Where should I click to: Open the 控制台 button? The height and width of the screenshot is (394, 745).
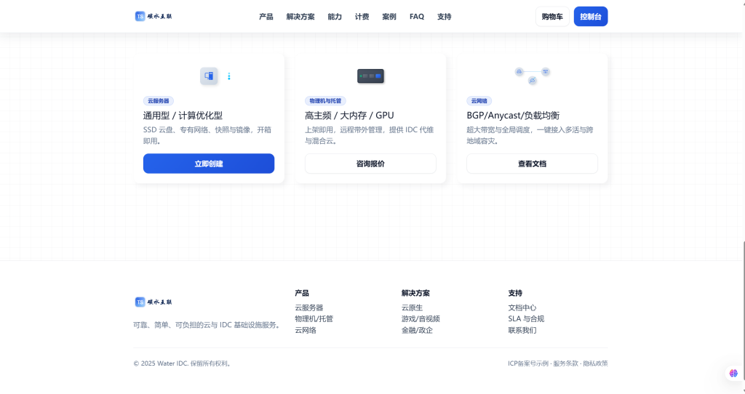click(x=591, y=17)
